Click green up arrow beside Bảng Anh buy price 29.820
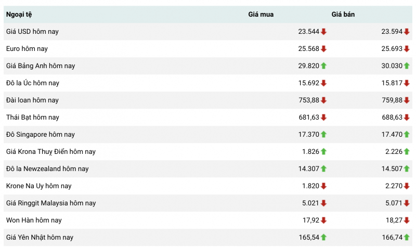Screen dimensions: 416x247 323,66
